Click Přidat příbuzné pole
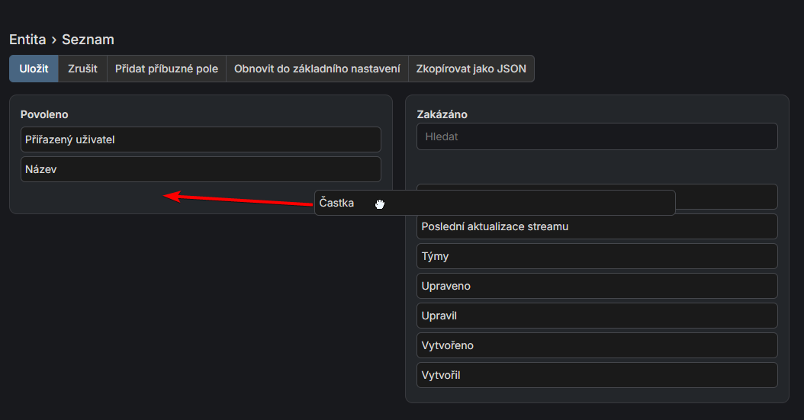This screenshot has height=420, width=804. [166, 69]
